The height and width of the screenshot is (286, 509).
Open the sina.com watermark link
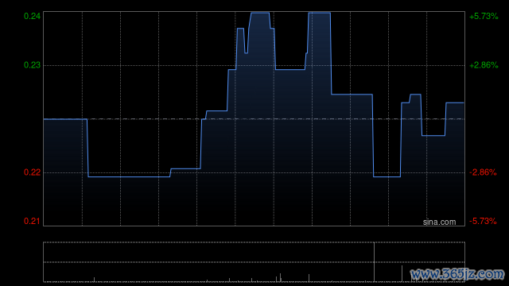439,222
